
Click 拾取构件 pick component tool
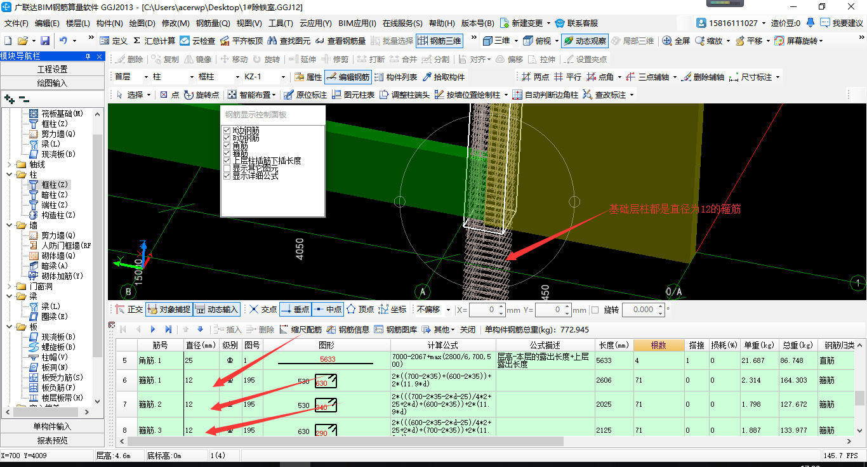pyautogui.click(x=442, y=77)
